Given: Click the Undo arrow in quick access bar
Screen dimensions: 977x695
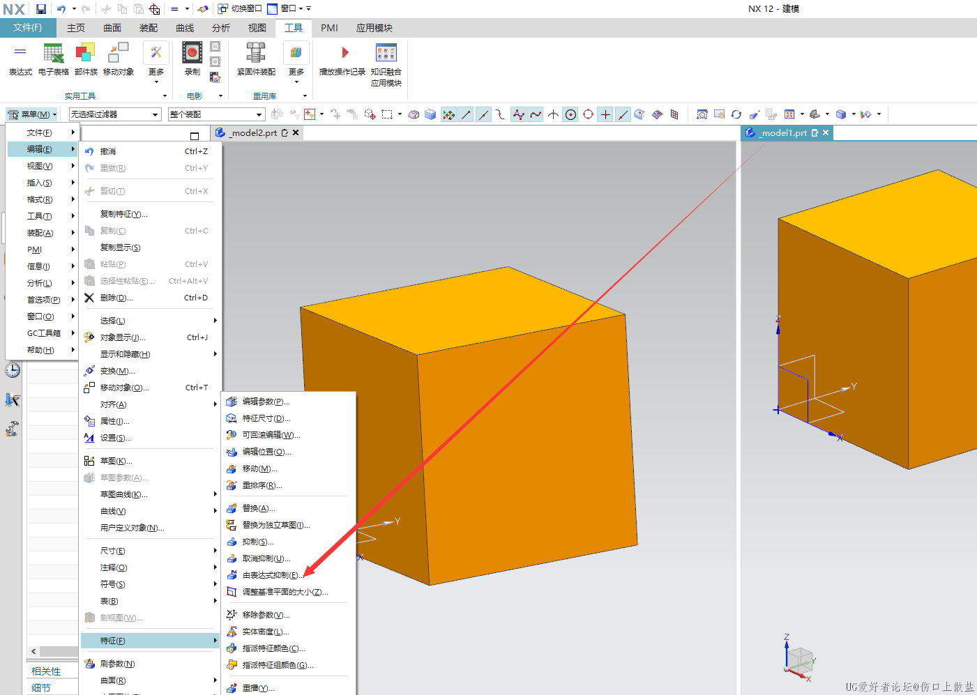Looking at the screenshot, I should pos(61,9).
